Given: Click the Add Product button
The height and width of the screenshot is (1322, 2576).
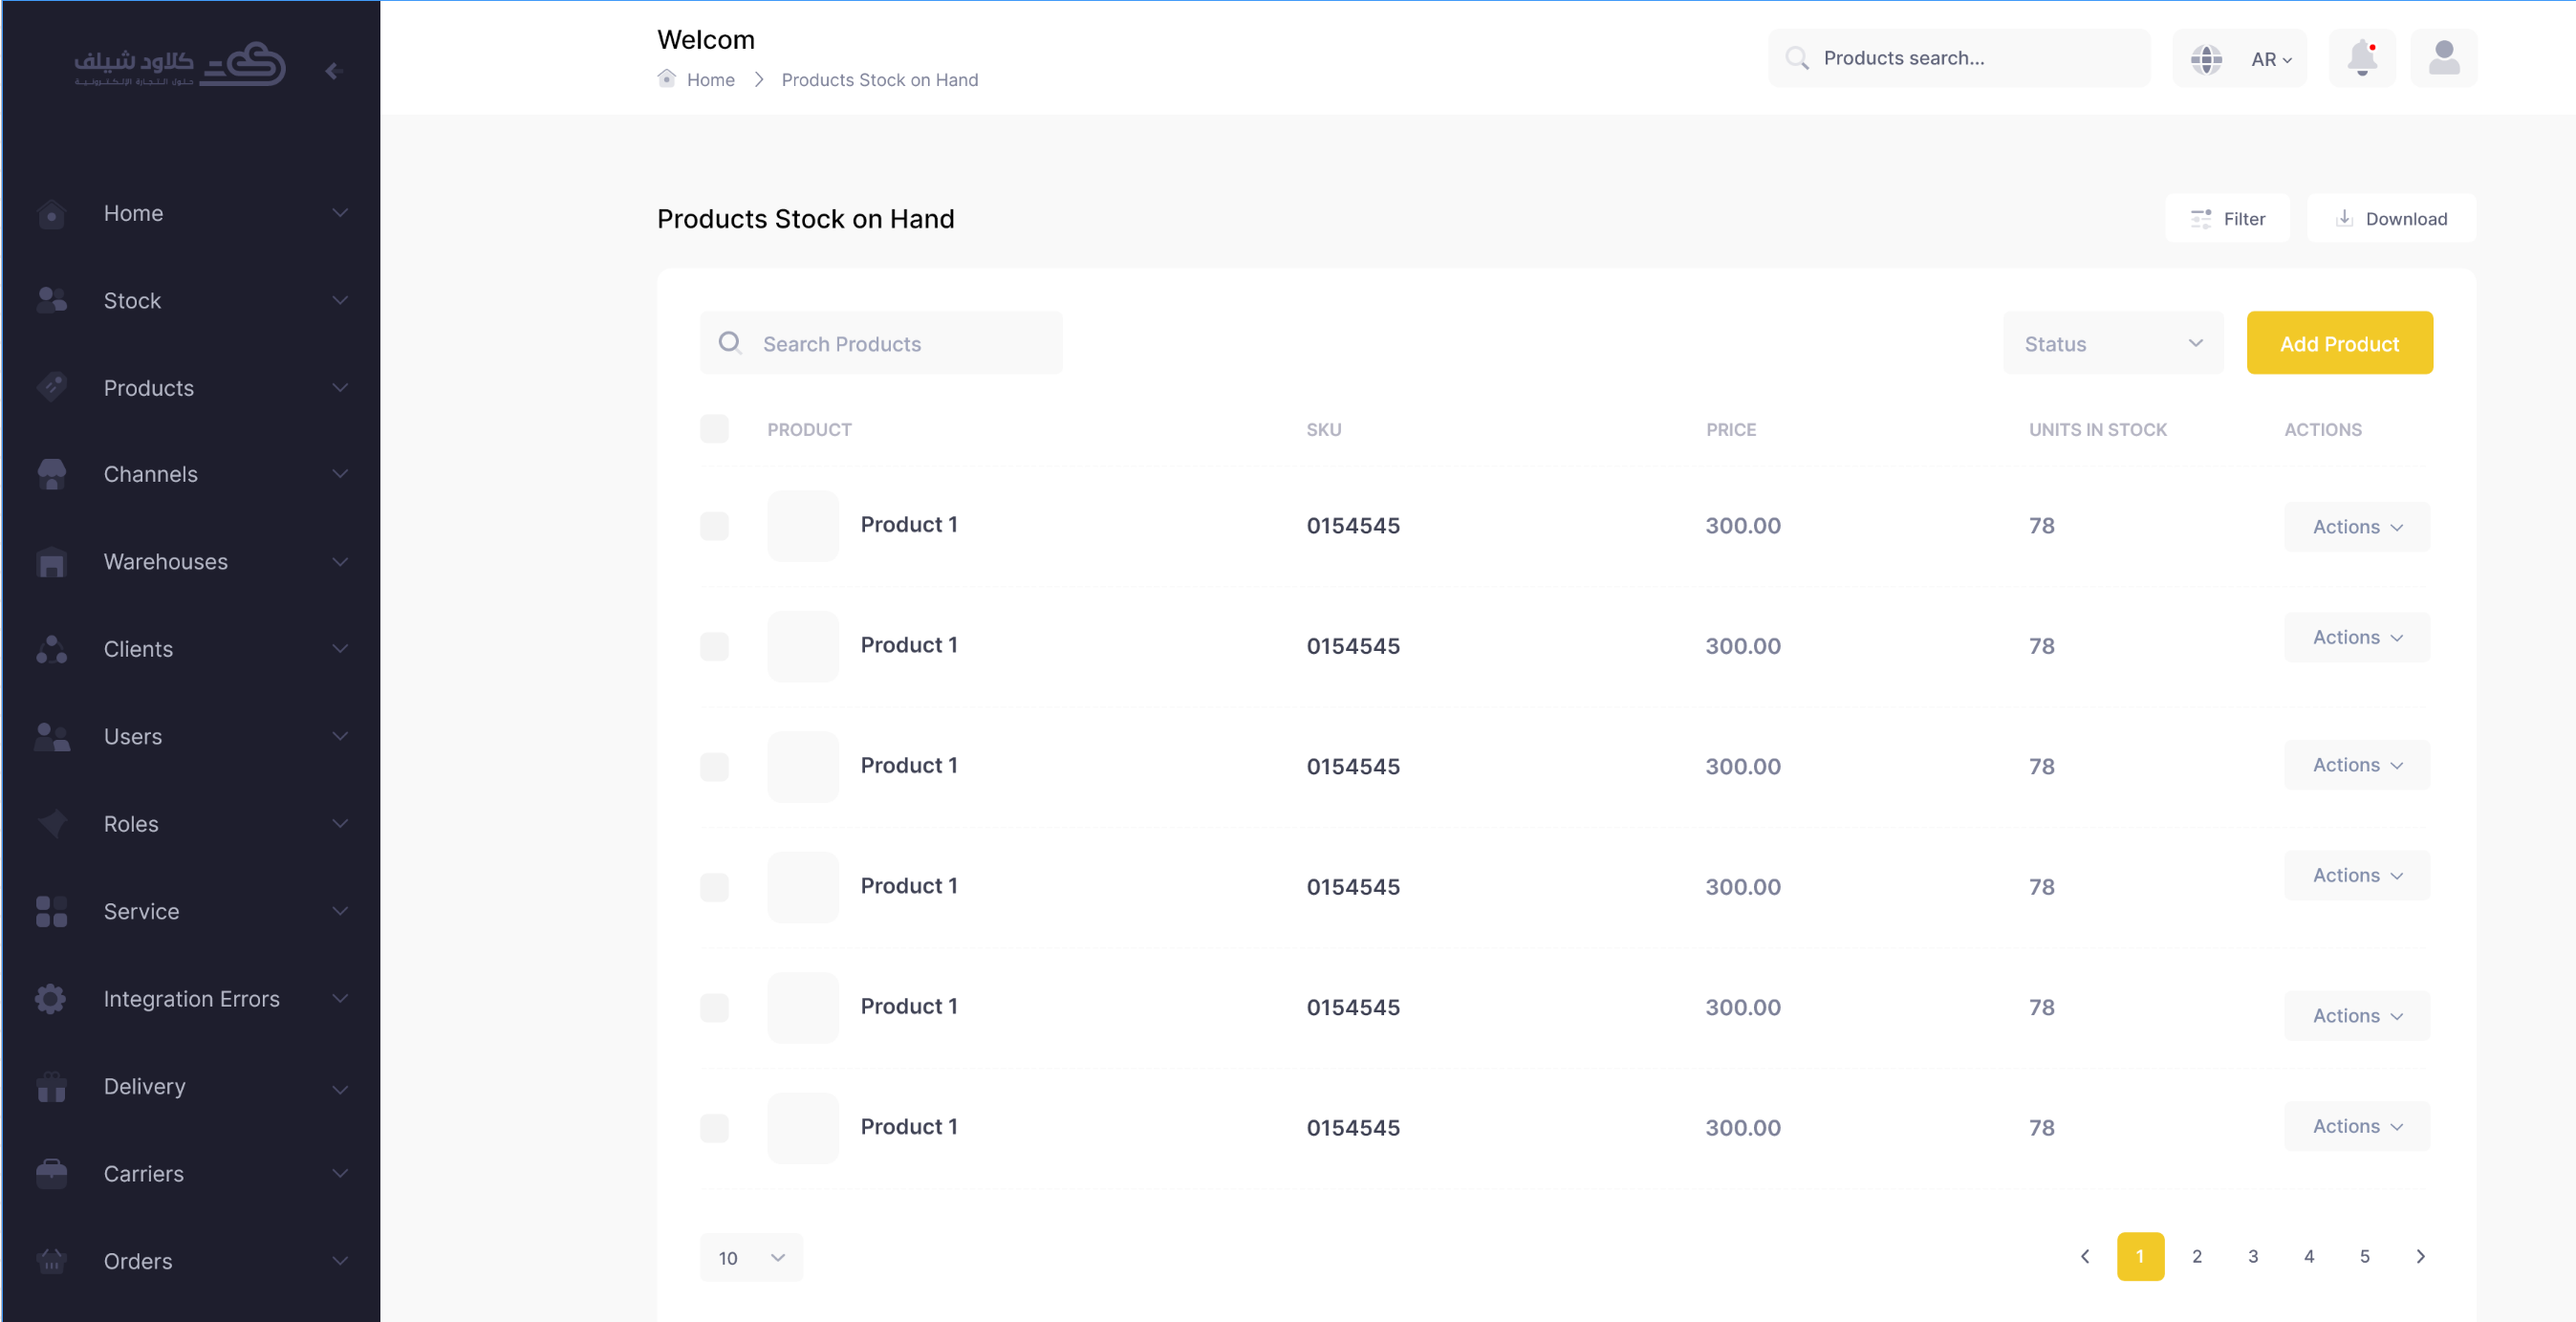Looking at the screenshot, I should (x=2338, y=343).
